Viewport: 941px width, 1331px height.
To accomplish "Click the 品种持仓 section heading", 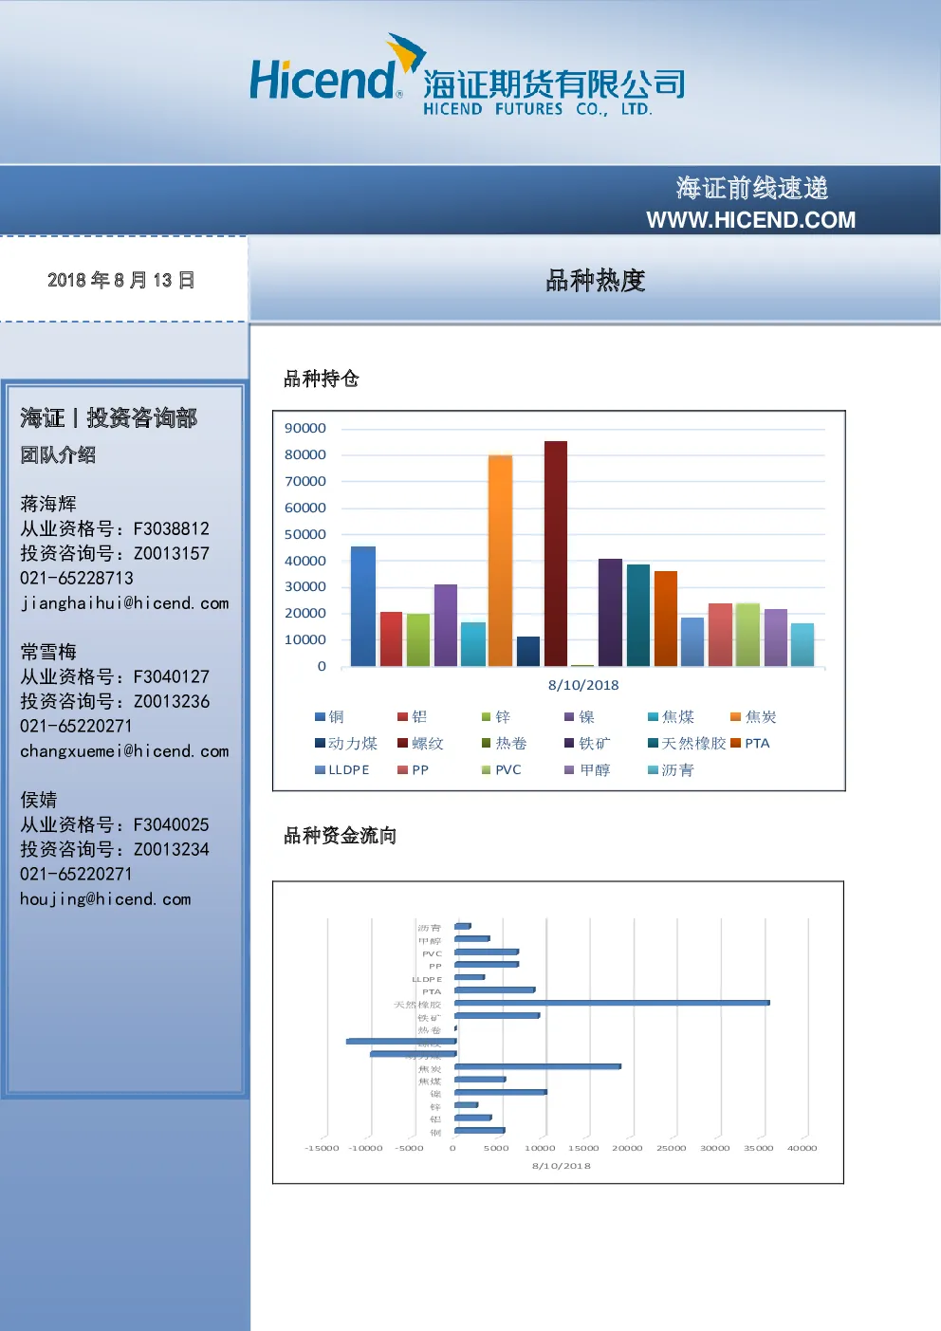I will click(322, 379).
